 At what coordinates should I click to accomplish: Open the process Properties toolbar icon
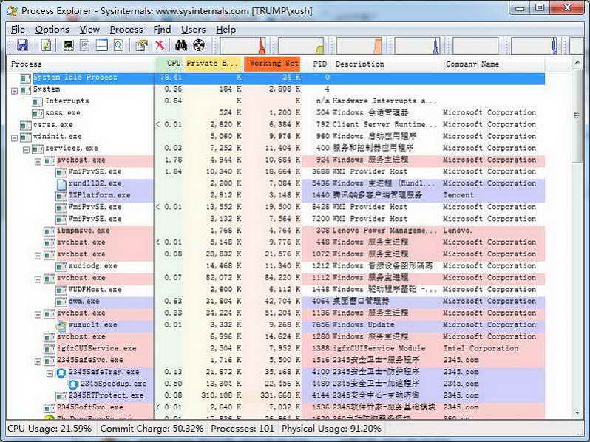(x=141, y=46)
